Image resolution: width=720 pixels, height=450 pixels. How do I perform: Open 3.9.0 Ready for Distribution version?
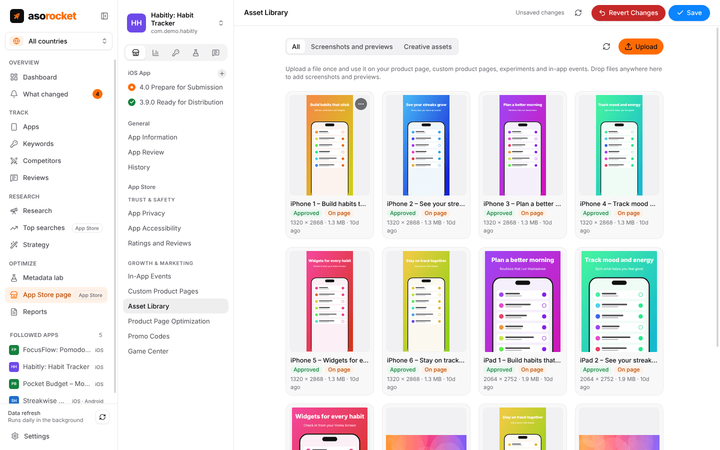tap(175, 102)
